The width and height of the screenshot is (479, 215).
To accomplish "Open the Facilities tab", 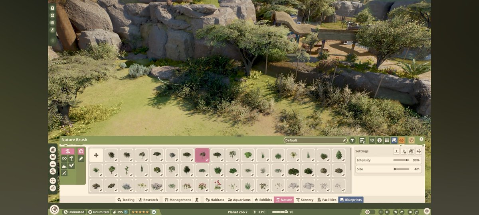I will 327,200.
